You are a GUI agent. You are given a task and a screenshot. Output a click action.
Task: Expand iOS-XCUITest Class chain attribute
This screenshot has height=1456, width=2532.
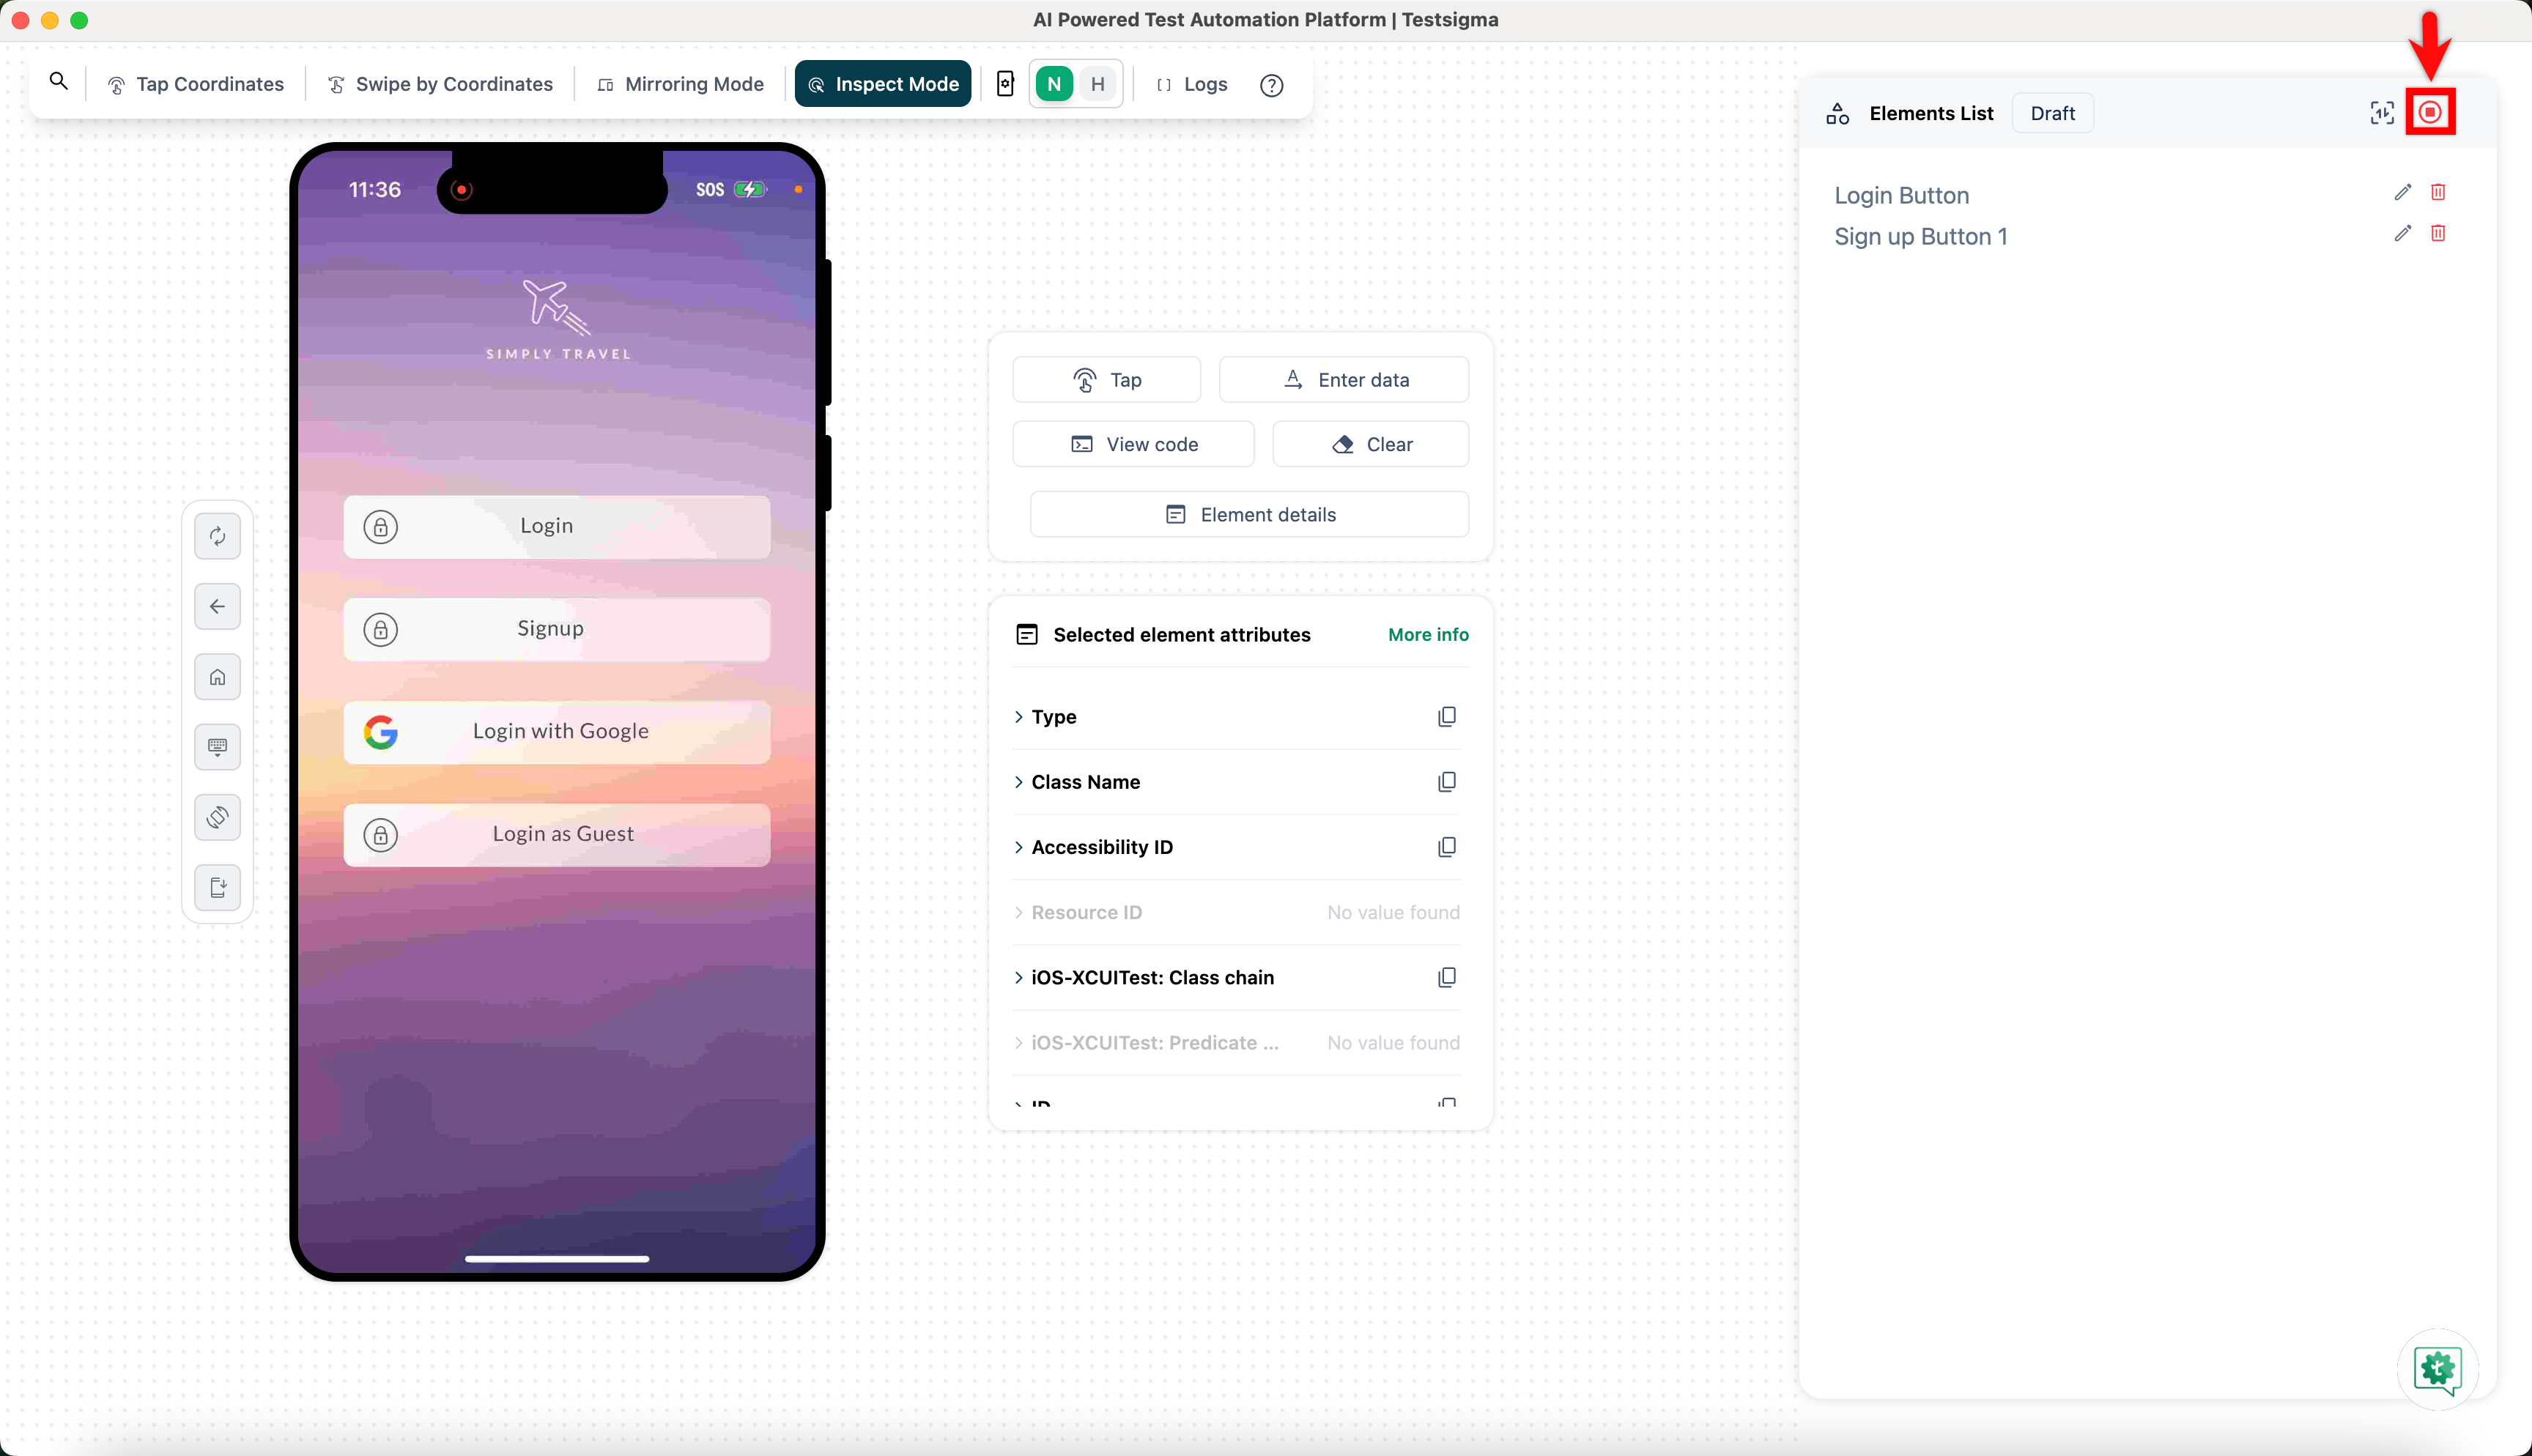(x=1152, y=977)
